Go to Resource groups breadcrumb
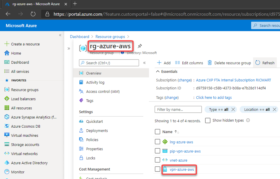This screenshot has width=280, height=179. click(x=110, y=37)
